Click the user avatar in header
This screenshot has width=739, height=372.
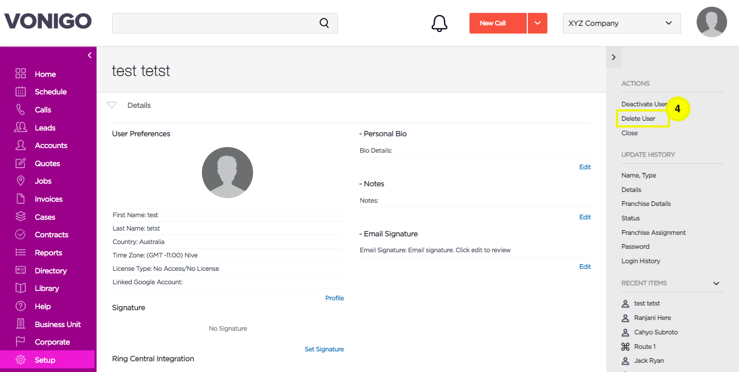point(712,22)
